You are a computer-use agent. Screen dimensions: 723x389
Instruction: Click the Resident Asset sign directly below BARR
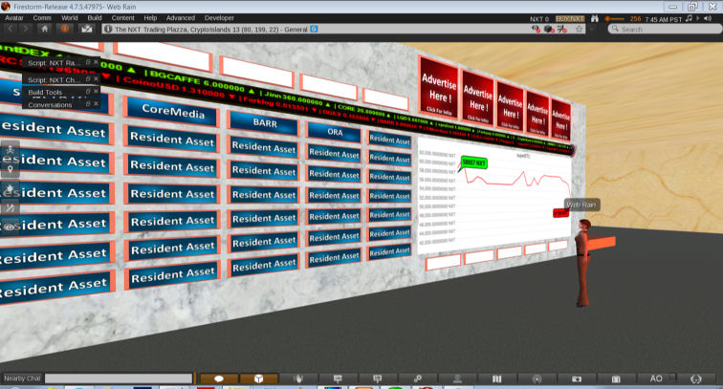[264, 147]
